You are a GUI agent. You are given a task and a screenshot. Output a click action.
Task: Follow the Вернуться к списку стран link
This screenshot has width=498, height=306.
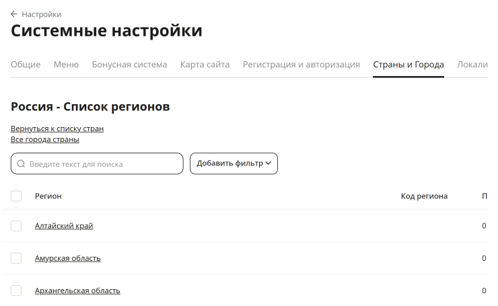coord(57,128)
